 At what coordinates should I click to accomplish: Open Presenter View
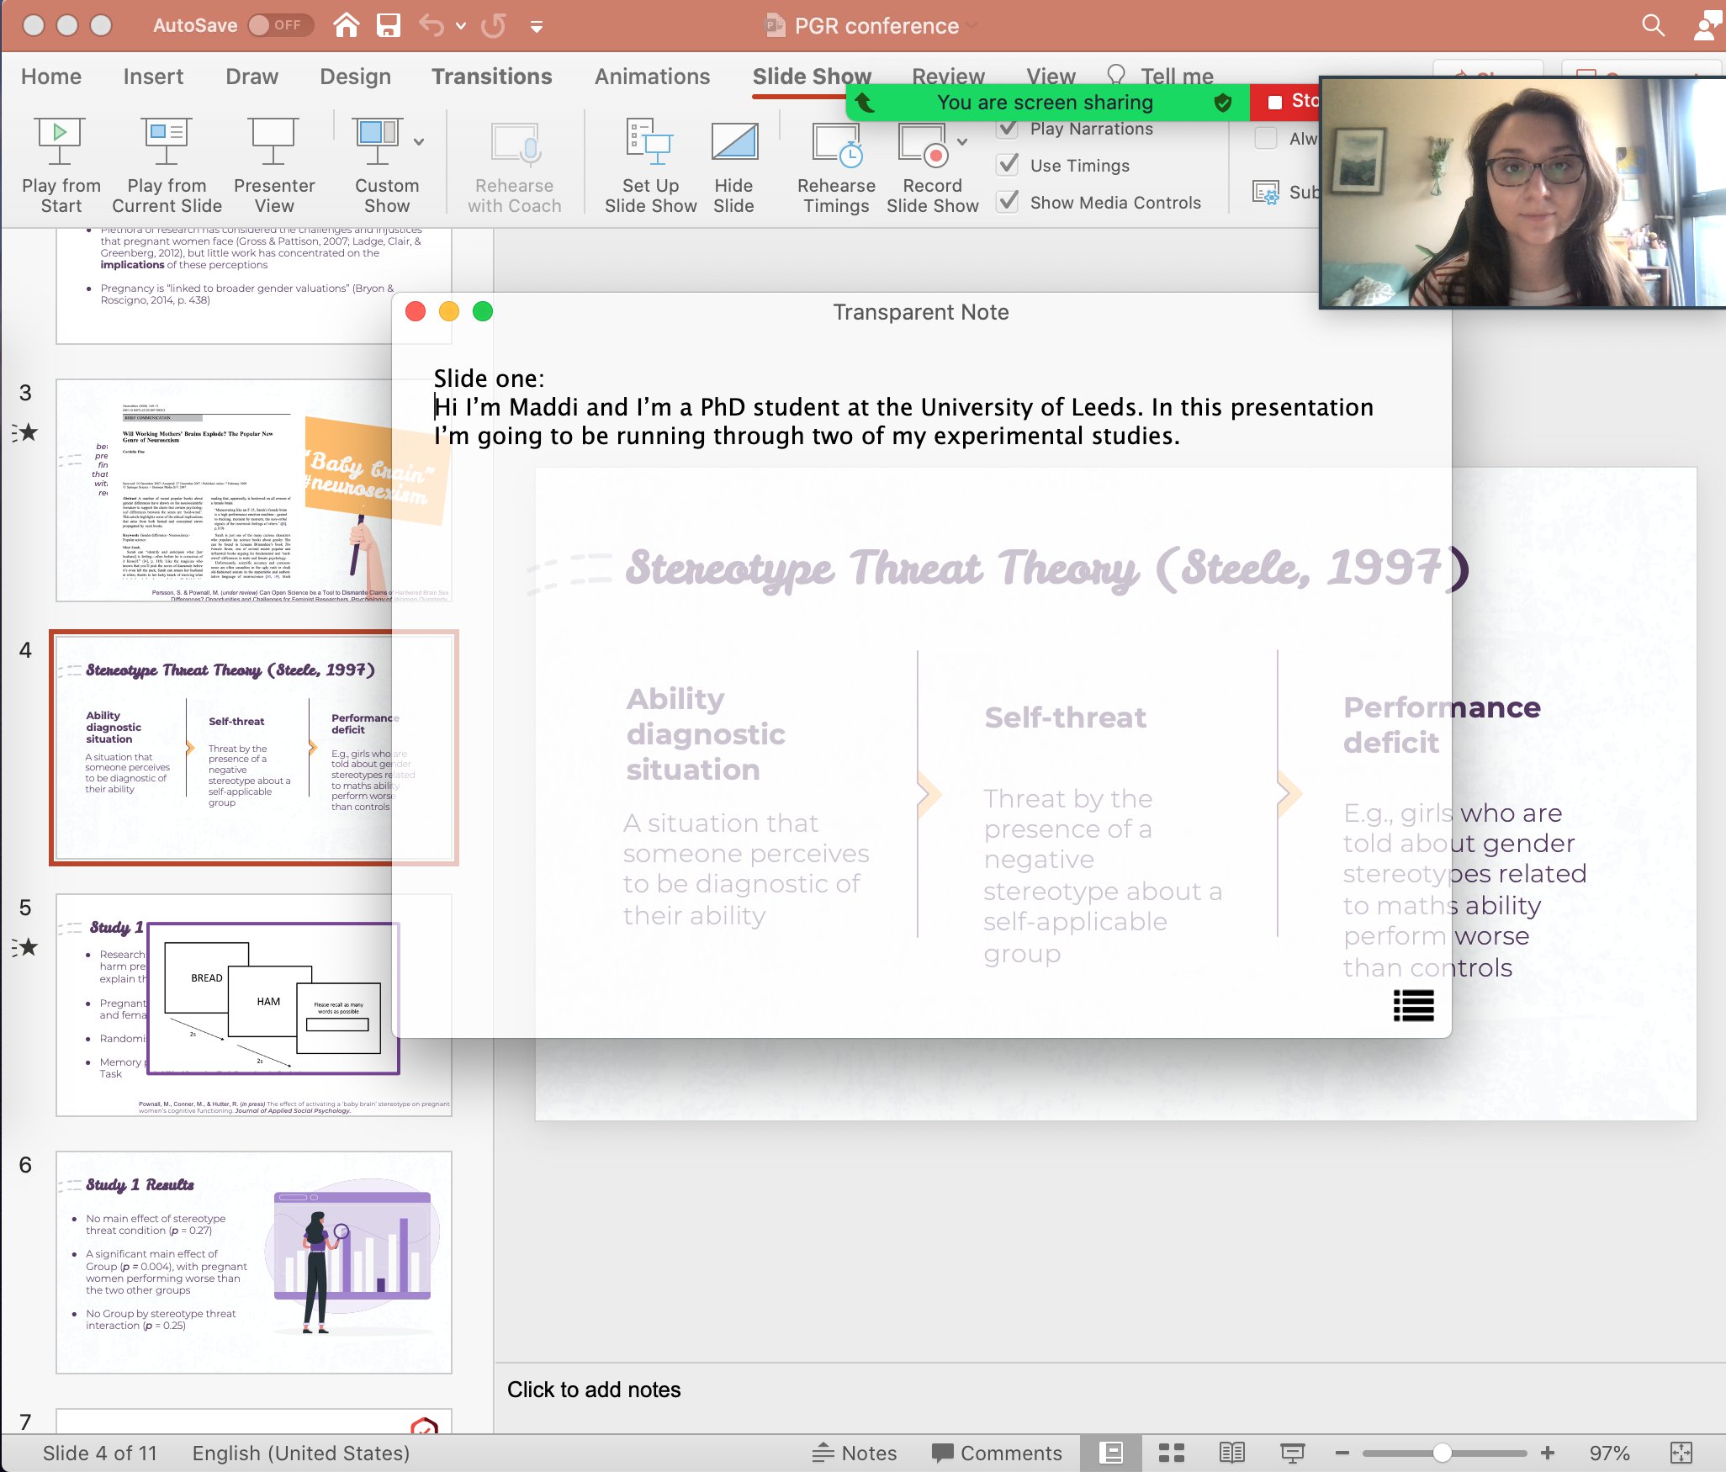pos(273,166)
